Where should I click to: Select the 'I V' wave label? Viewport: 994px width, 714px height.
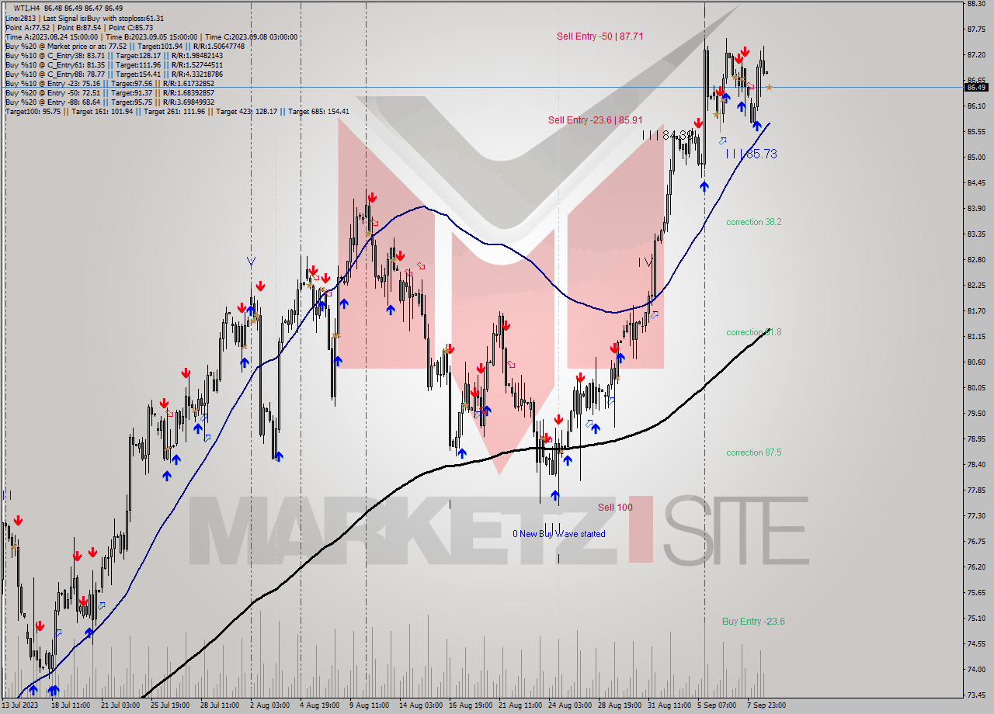click(x=645, y=263)
